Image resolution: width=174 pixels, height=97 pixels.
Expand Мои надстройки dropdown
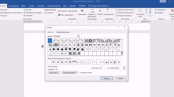click(74, 15)
